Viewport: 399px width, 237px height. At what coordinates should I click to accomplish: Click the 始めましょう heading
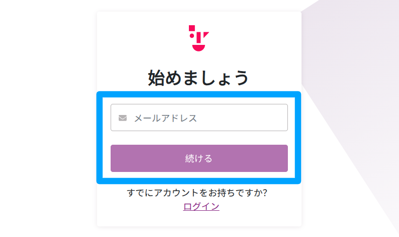coord(199,78)
